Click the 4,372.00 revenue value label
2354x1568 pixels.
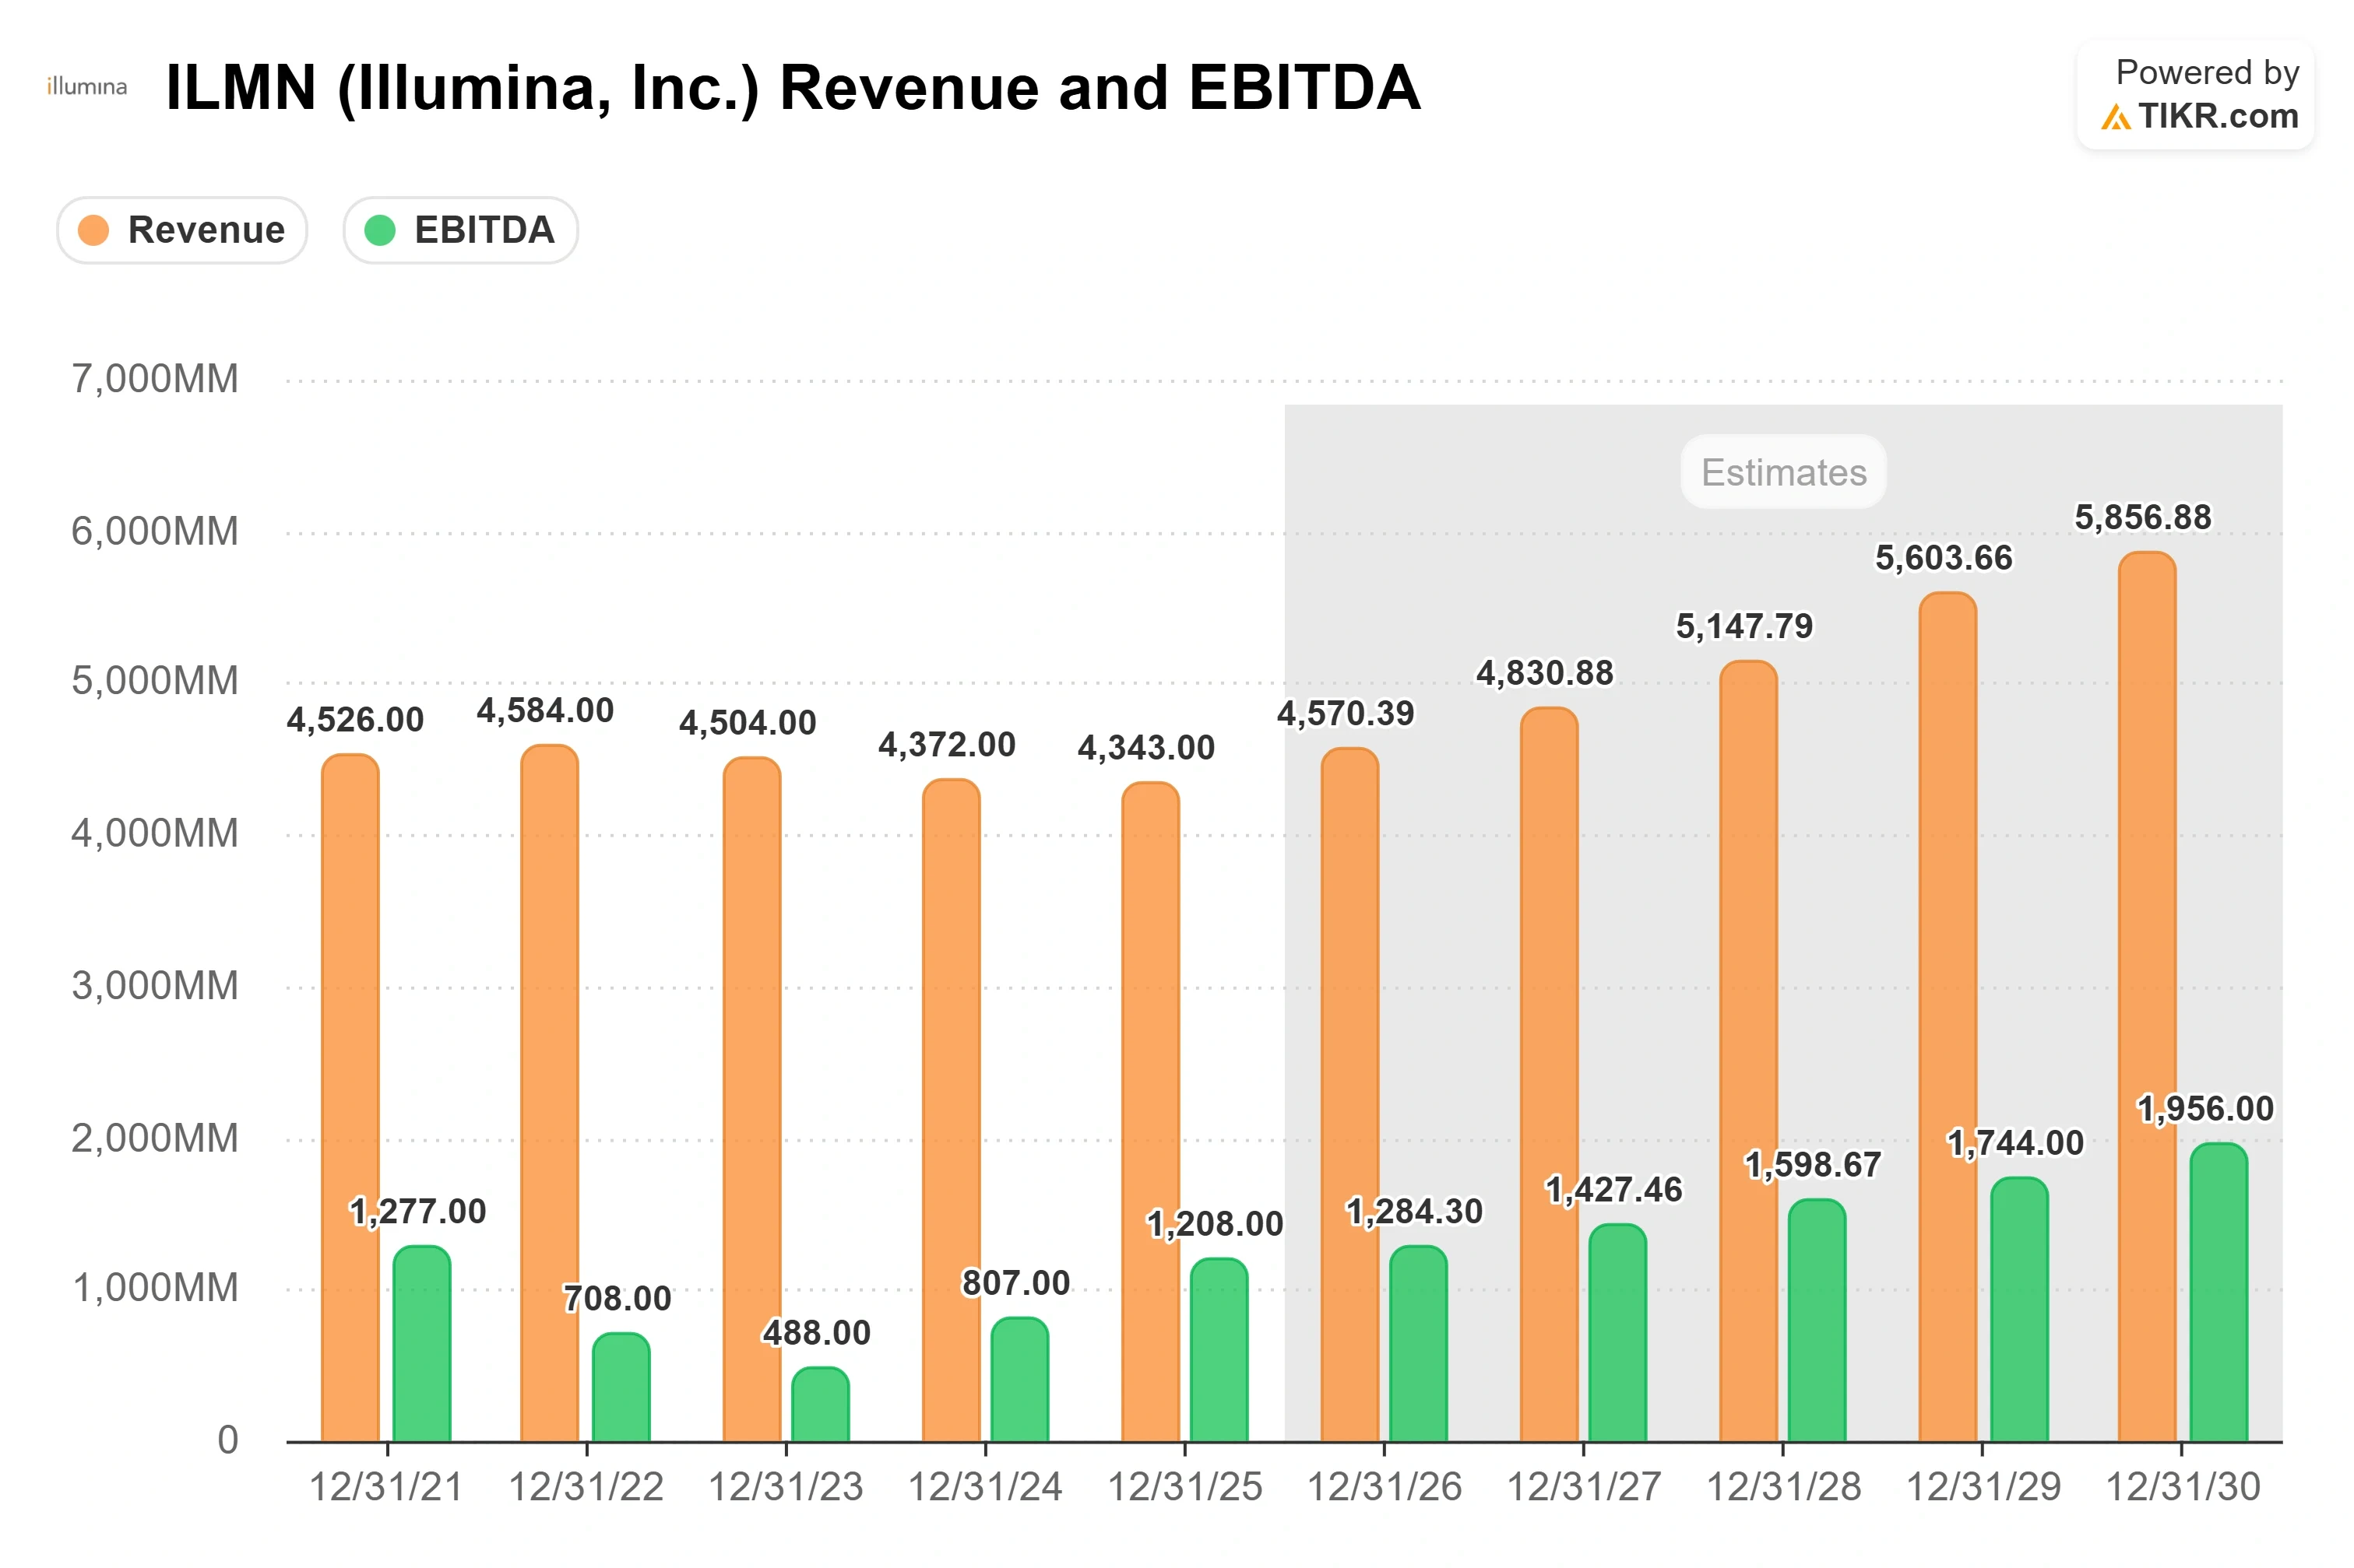pos(946,745)
